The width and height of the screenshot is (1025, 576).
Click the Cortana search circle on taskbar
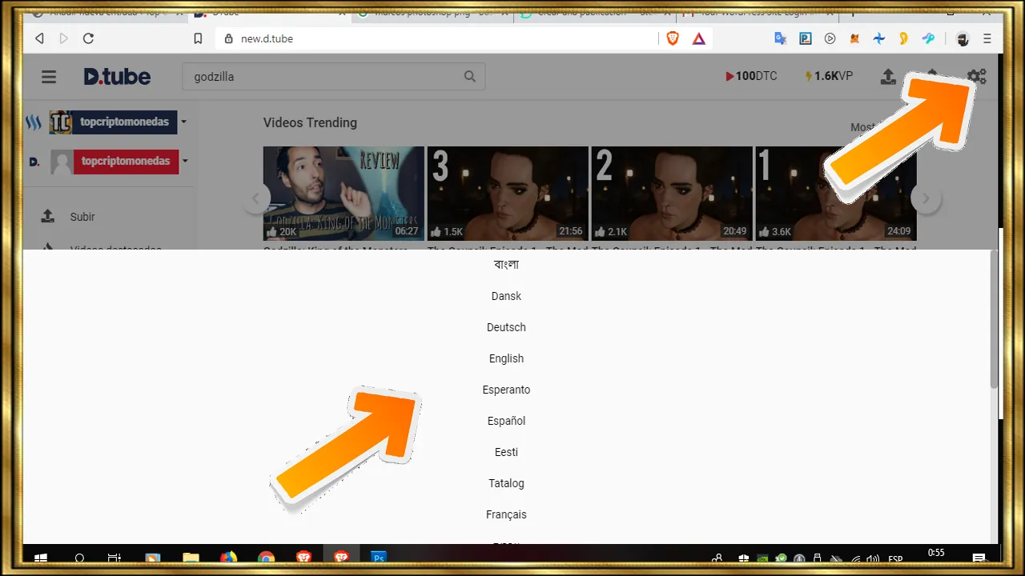click(x=79, y=558)
